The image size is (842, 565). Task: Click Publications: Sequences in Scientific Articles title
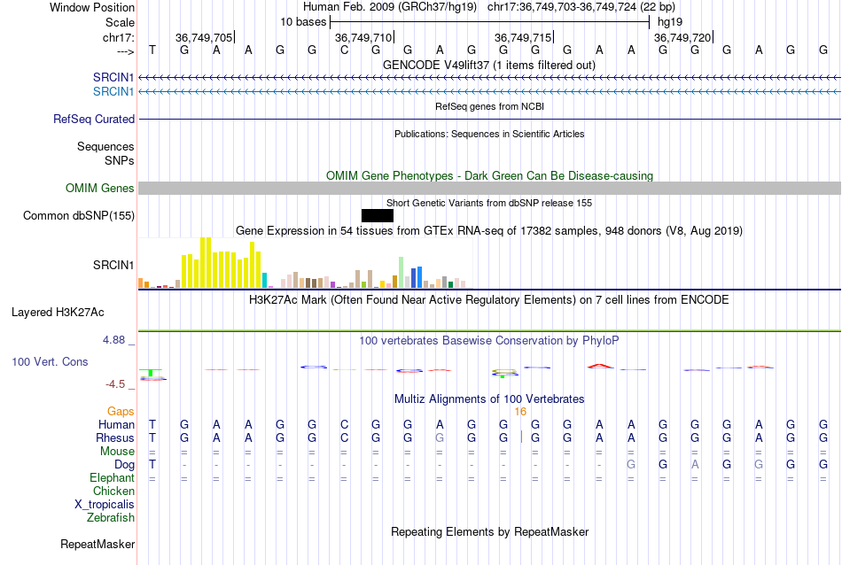pos(489,134)
